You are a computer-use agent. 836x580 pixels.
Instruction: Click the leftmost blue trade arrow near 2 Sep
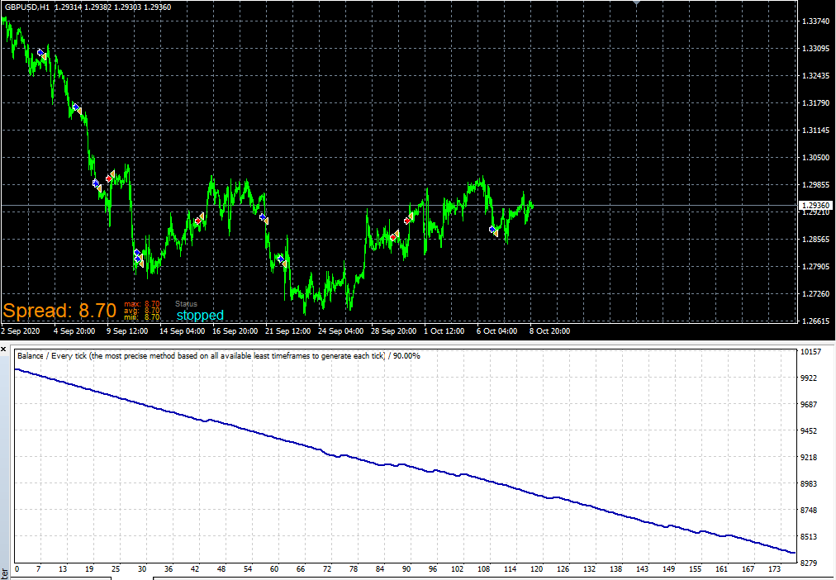[x=40, y=52]
